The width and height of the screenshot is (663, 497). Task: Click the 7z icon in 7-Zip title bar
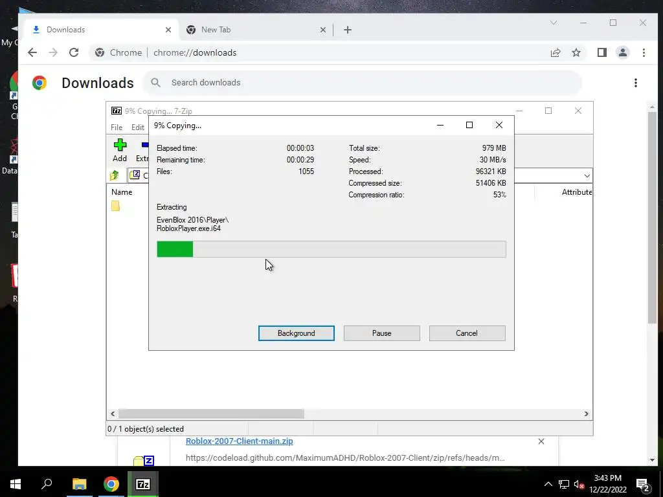coord(117,111)
